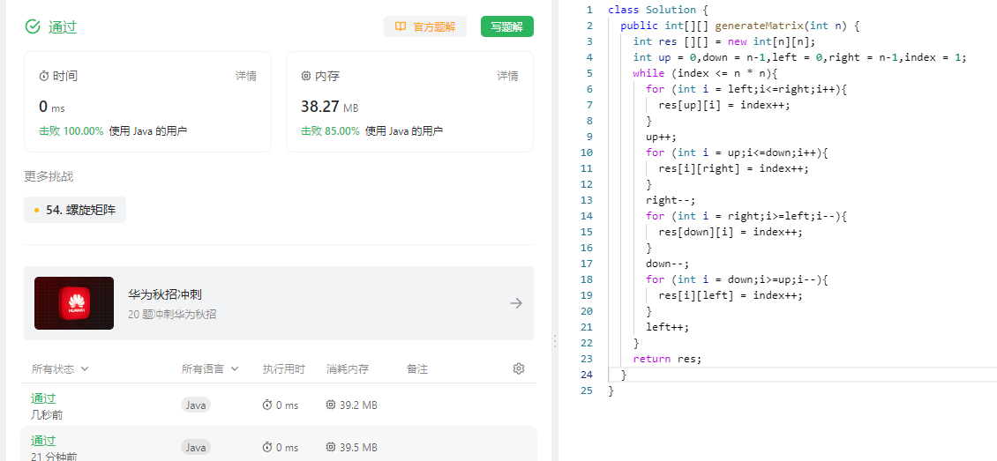Click Java tag in 几秒前 row
997x461 pixels.
pos(196,405)
